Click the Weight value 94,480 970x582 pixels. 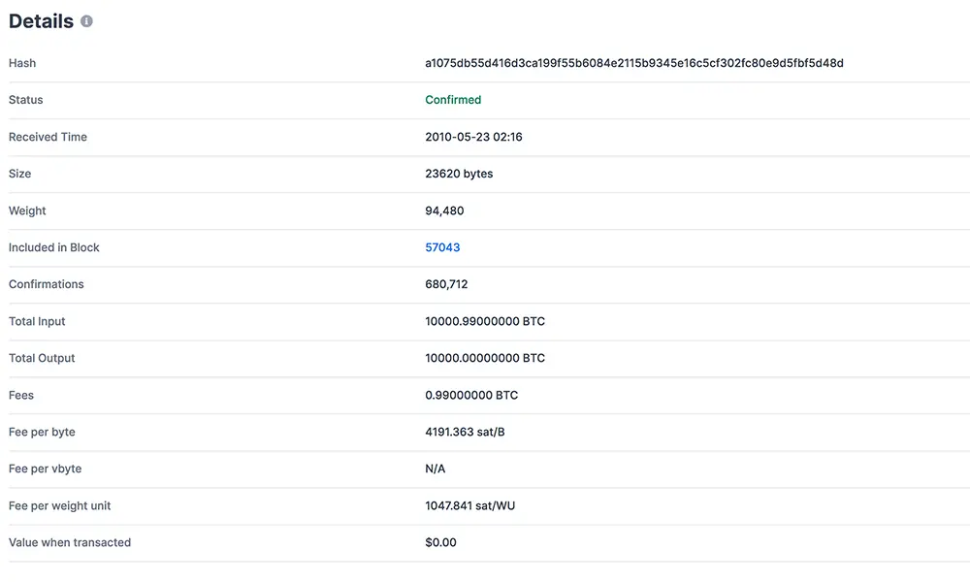pyautogui.click(x=444, y=210)
